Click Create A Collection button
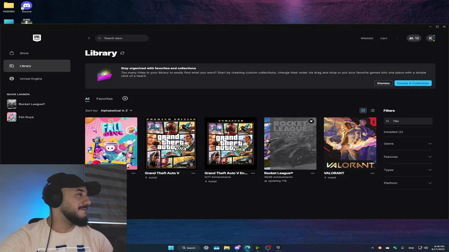Screen dimensions: 449x252 point(413,83)
